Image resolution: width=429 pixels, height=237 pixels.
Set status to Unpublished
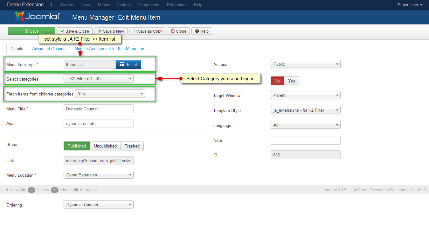tap(106, 146)
